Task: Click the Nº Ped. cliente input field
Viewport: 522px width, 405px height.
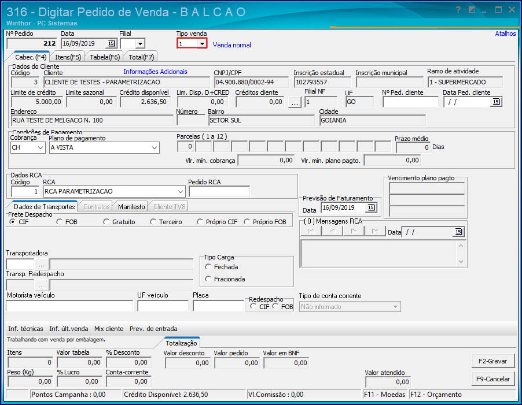Action: pyautogui.click(x=410, y=102)
